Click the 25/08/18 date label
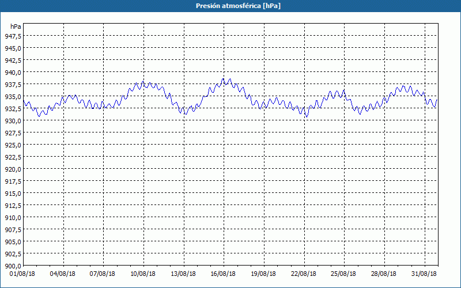Image resolution: width=461 pixels, height=288 pixels. [343, 274]
